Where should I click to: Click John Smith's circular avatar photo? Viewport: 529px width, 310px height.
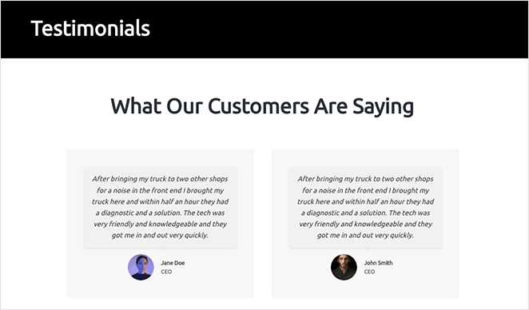[344, 267]
